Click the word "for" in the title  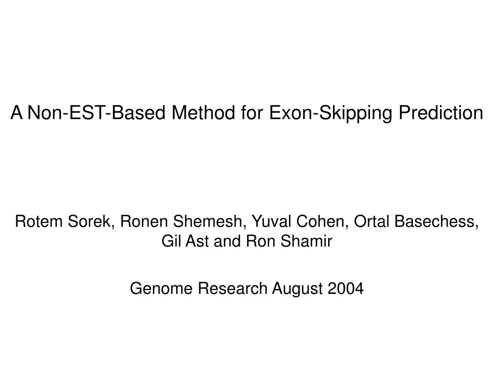point(252,113)
